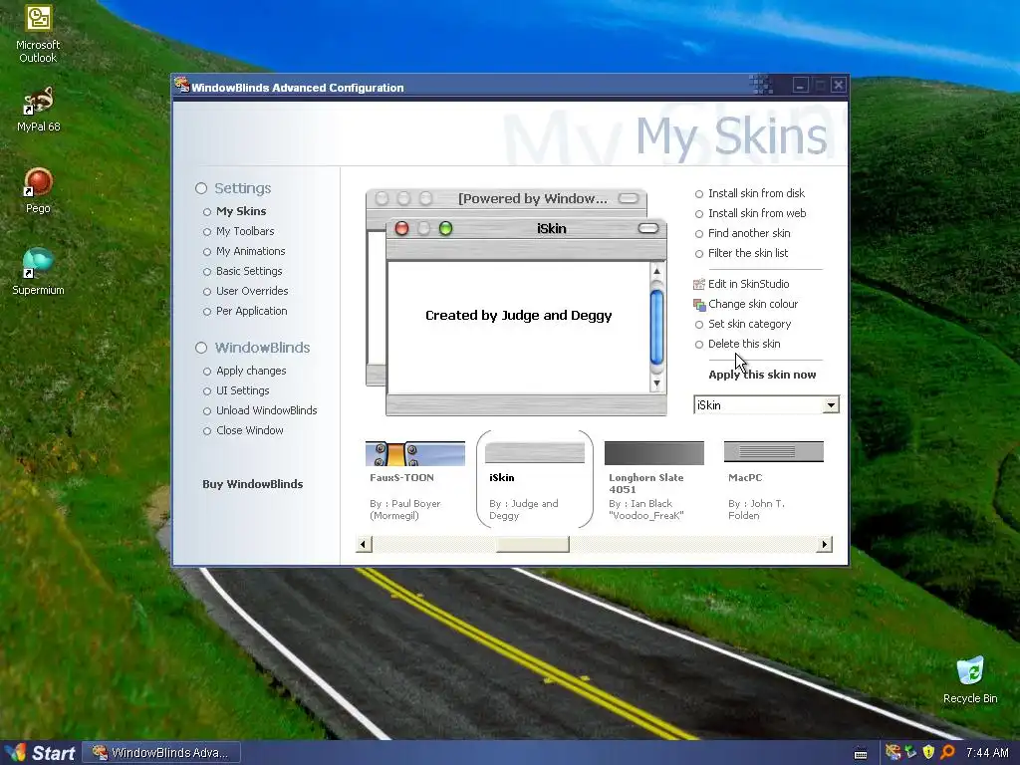Click the WindowBlinds tray icon
Viewport: 1020px width, 765px height.
pyautogui.click(x=892, y=753)
